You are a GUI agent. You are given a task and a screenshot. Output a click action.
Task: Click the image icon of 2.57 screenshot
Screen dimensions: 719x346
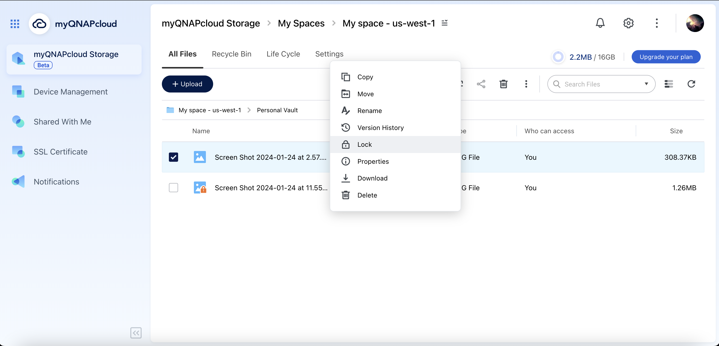coord(200,157)
